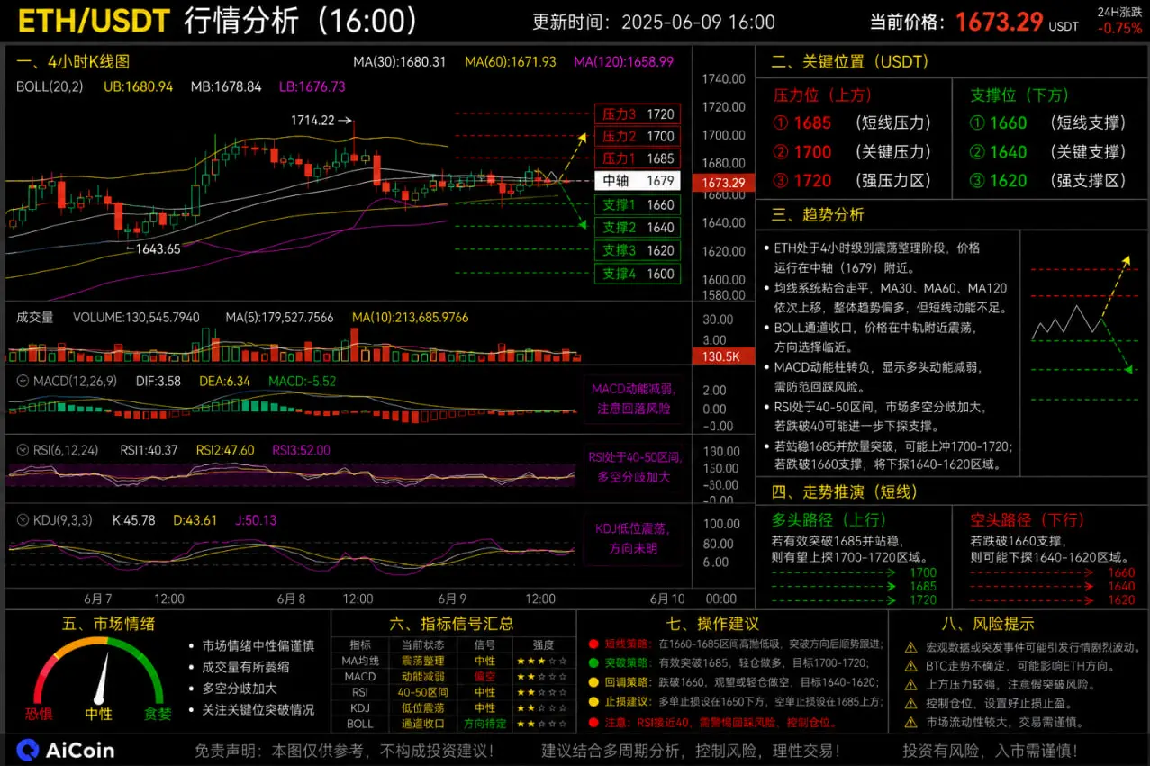The image size is (1150, 766).
Task: Select the 压力3 1720 level label
Action: 638,114
